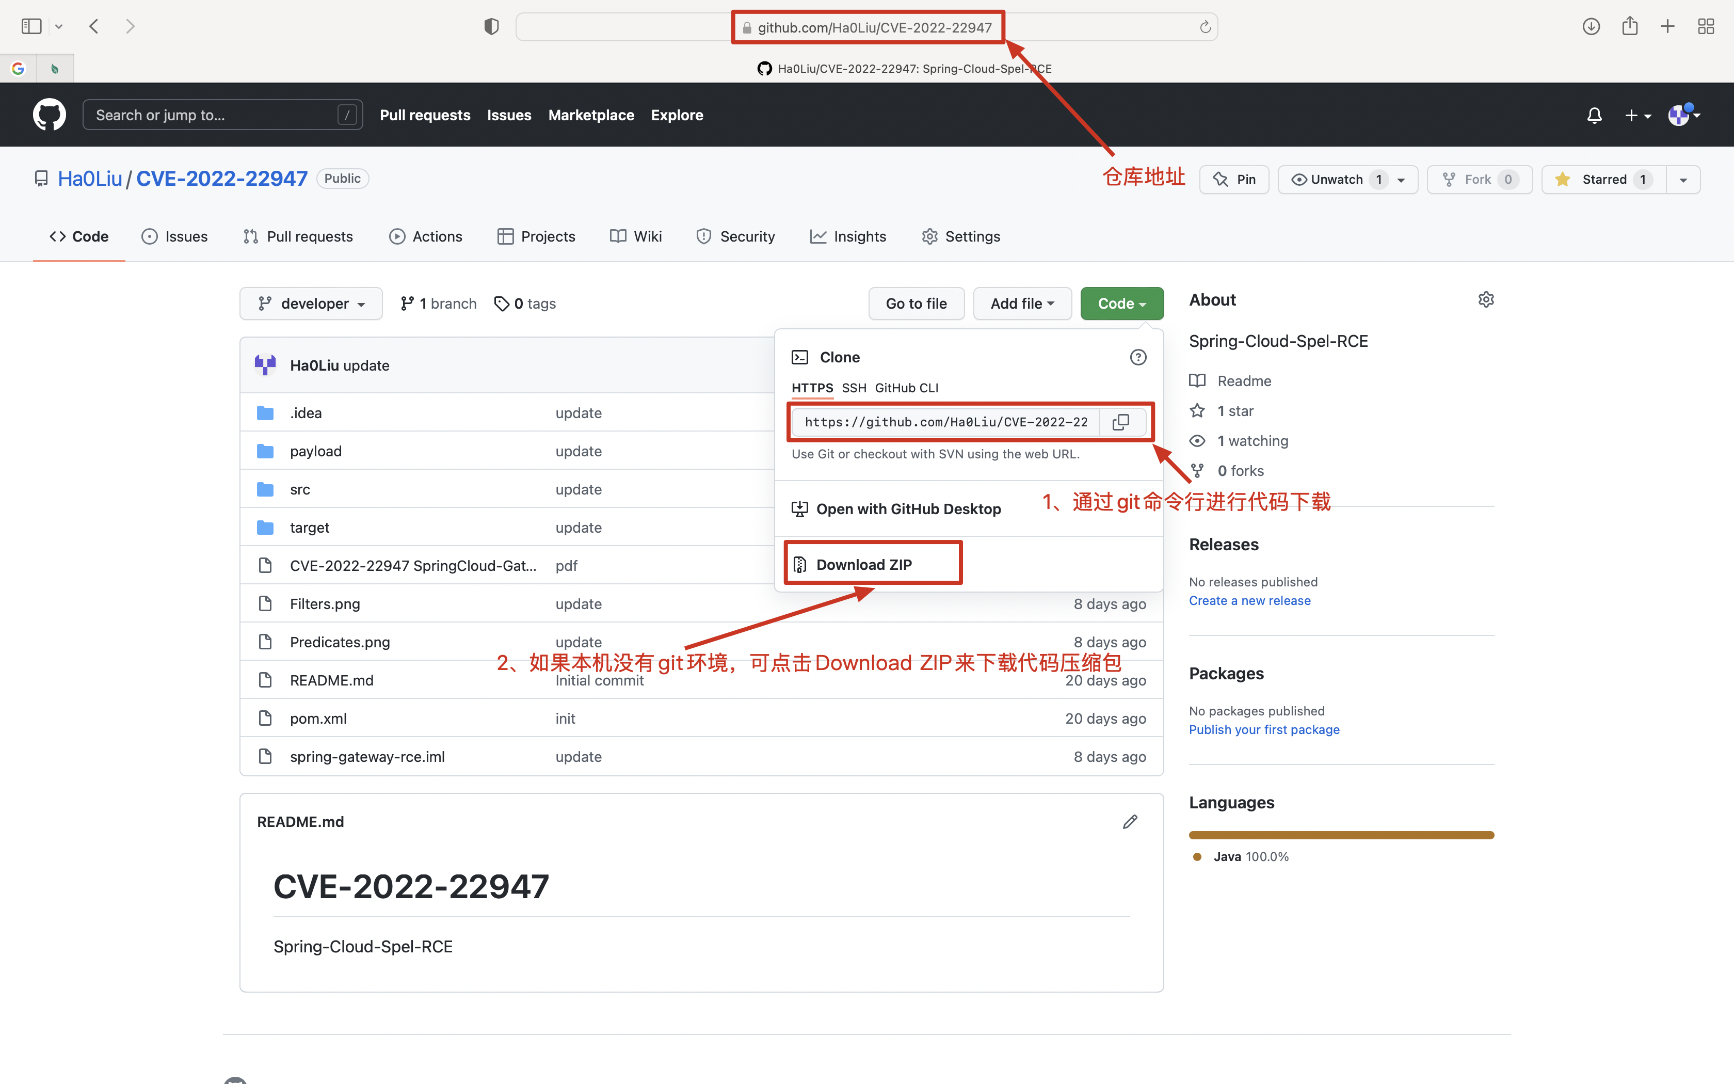1734x1084 pixels.
Task: Click the Clone help question mark icon
Action: pyautogui.click(x=1137, y=357)
